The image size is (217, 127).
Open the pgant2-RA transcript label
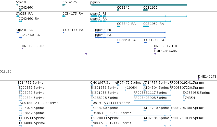[x=98, y=19]
